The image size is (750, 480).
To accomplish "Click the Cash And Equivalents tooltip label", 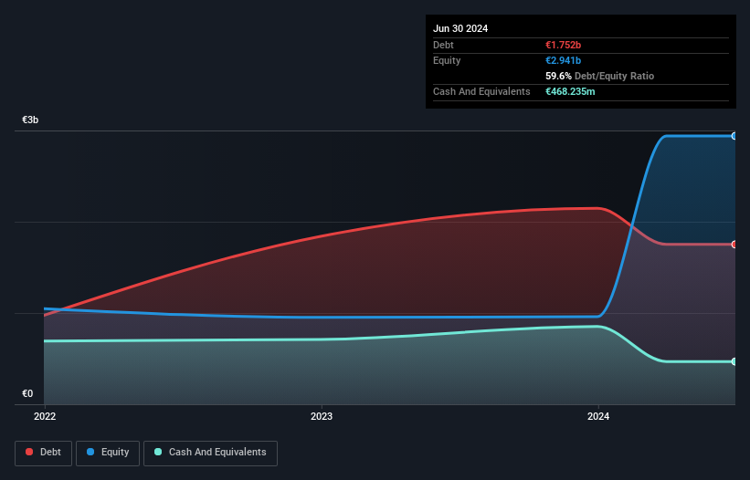I will click(x=481, y=91).
